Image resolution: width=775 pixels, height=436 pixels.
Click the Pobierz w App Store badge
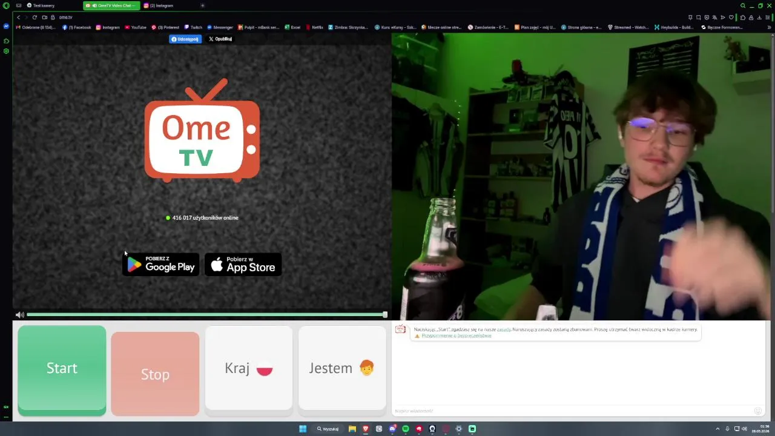click(243, 265)
